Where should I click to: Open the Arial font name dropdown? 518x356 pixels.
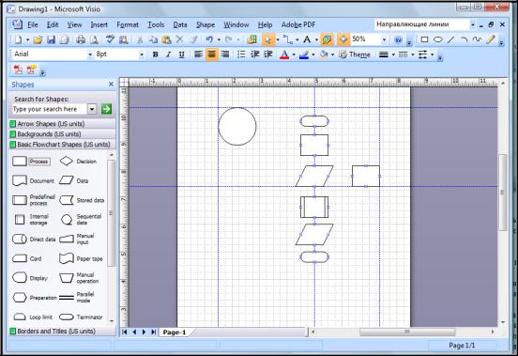[x=90, y=54]
